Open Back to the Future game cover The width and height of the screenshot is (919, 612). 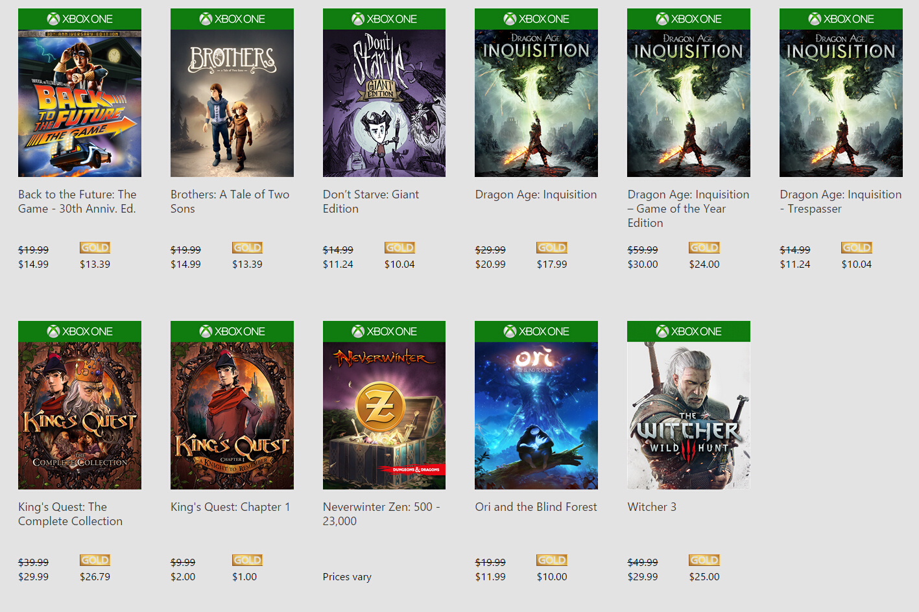(x=80, y=103)
